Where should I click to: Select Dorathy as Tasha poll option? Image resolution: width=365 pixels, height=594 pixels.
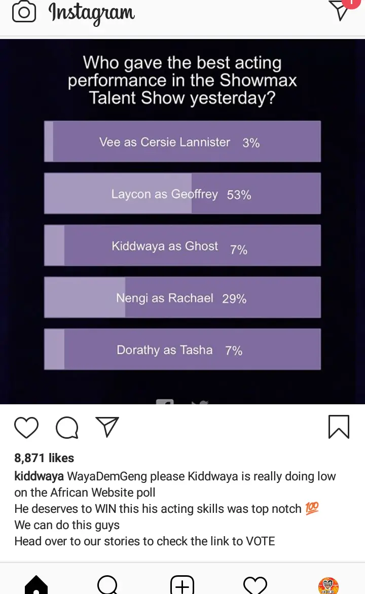(x=182, y=350)
